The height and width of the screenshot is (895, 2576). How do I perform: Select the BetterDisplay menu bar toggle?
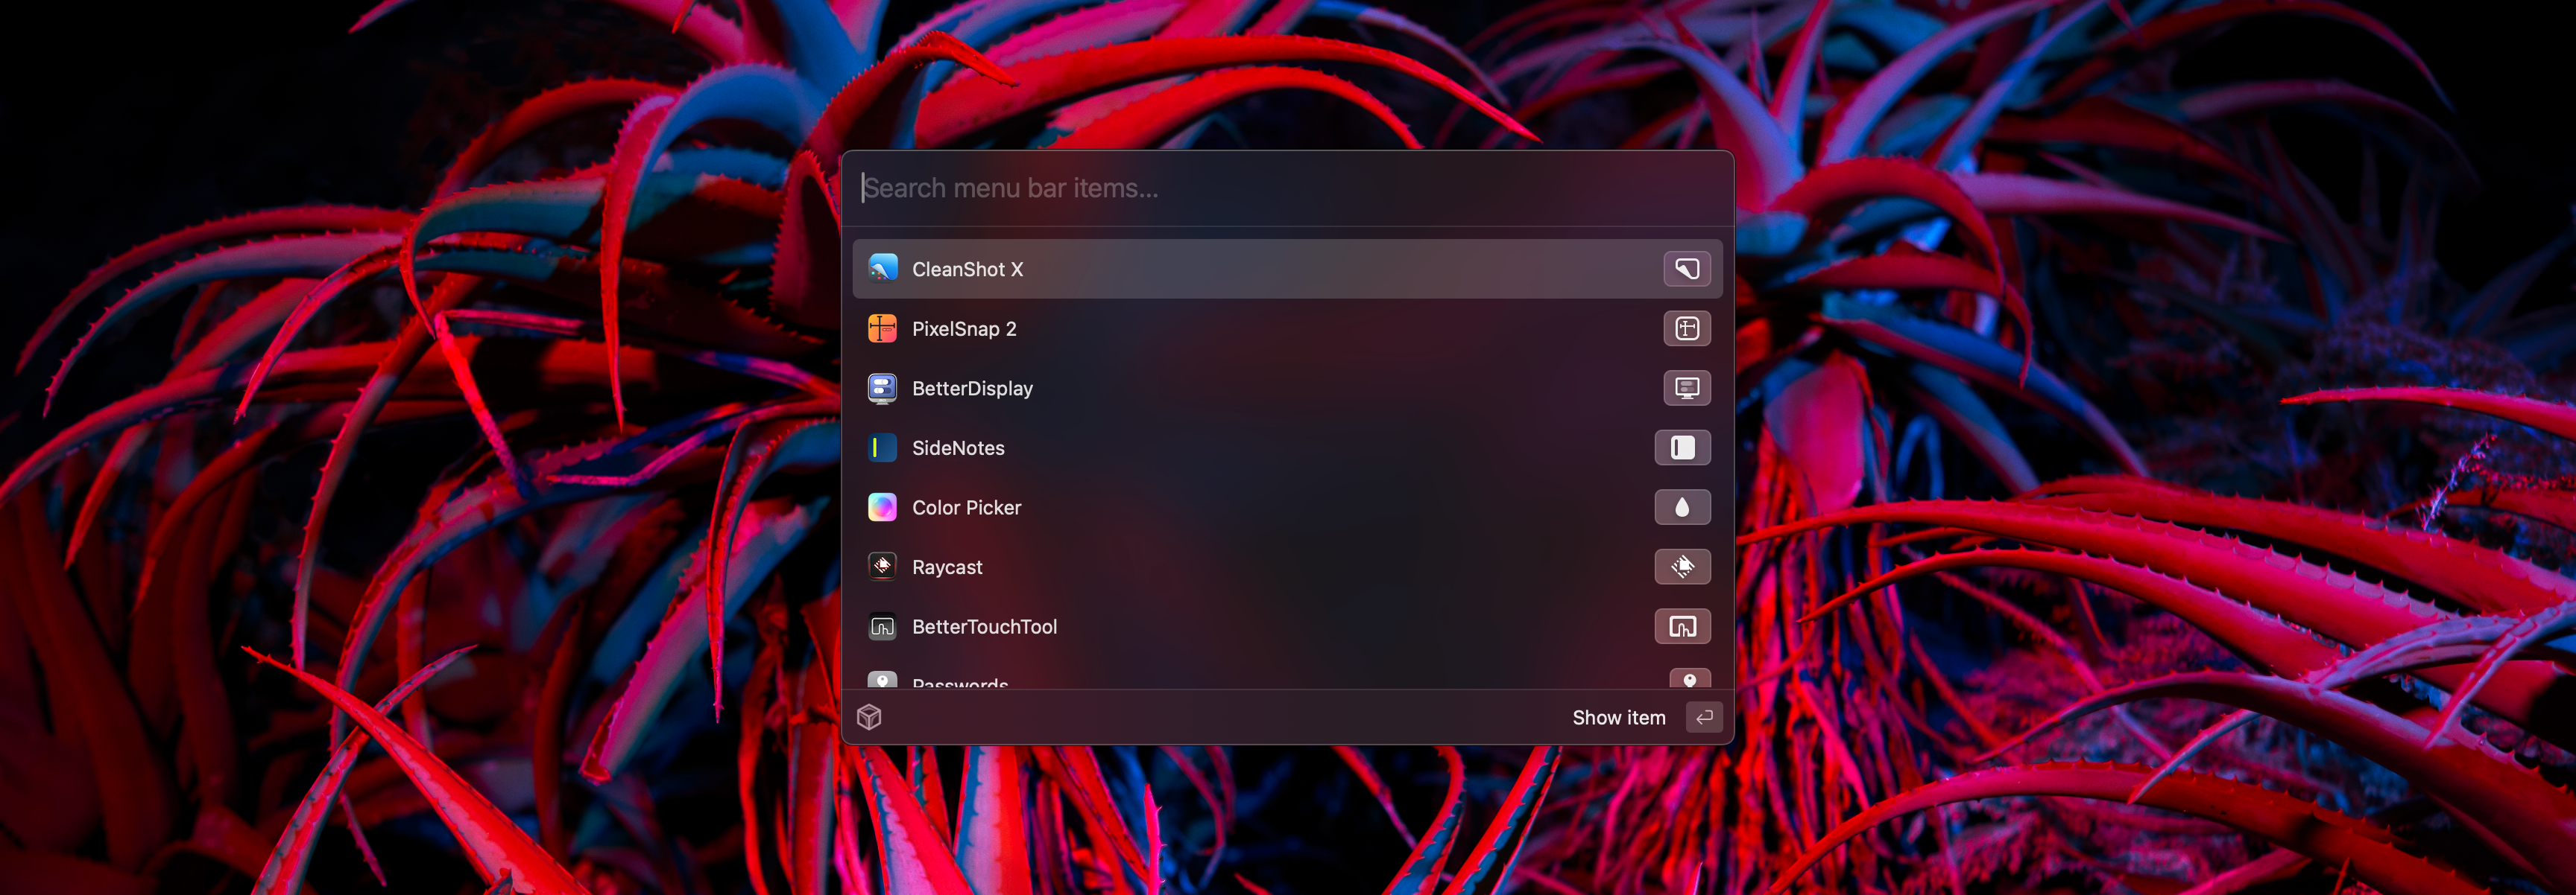point(1684,387)
